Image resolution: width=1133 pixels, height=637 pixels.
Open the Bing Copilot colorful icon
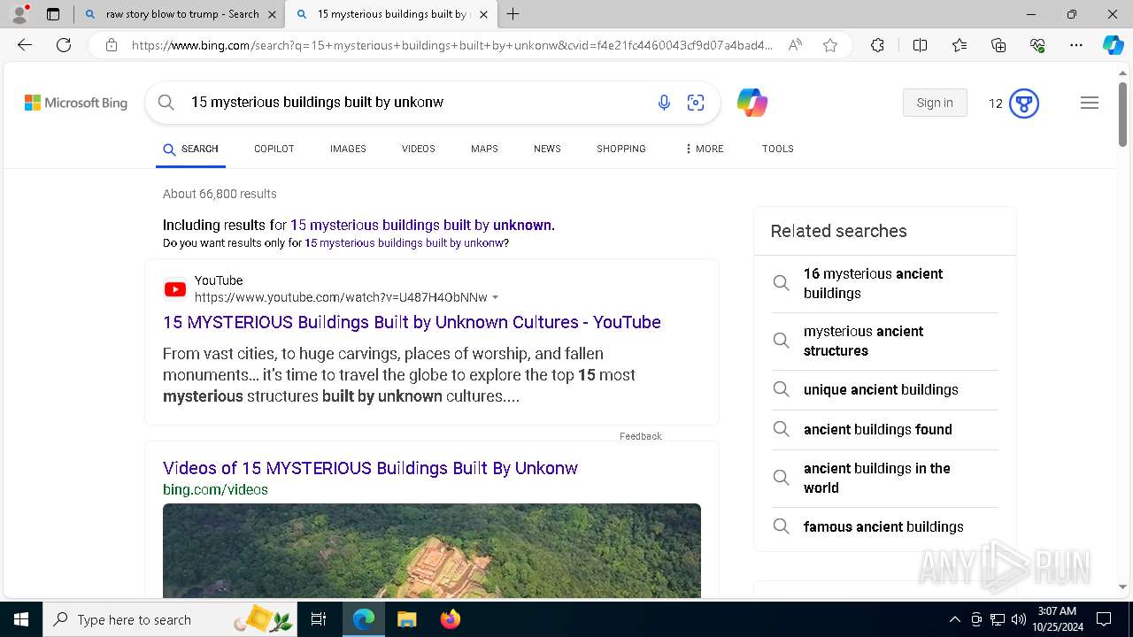(751, 103)
